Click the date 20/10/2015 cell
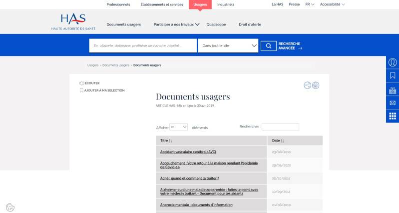 [295, 178]
